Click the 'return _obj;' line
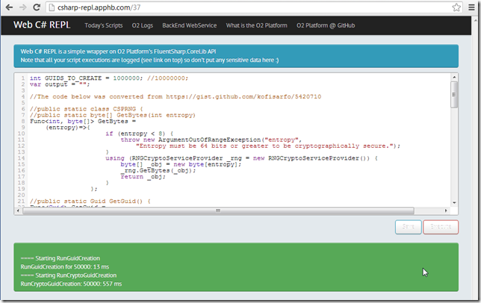Viewport: 481px width, 303px height. (x=143, y=176)
